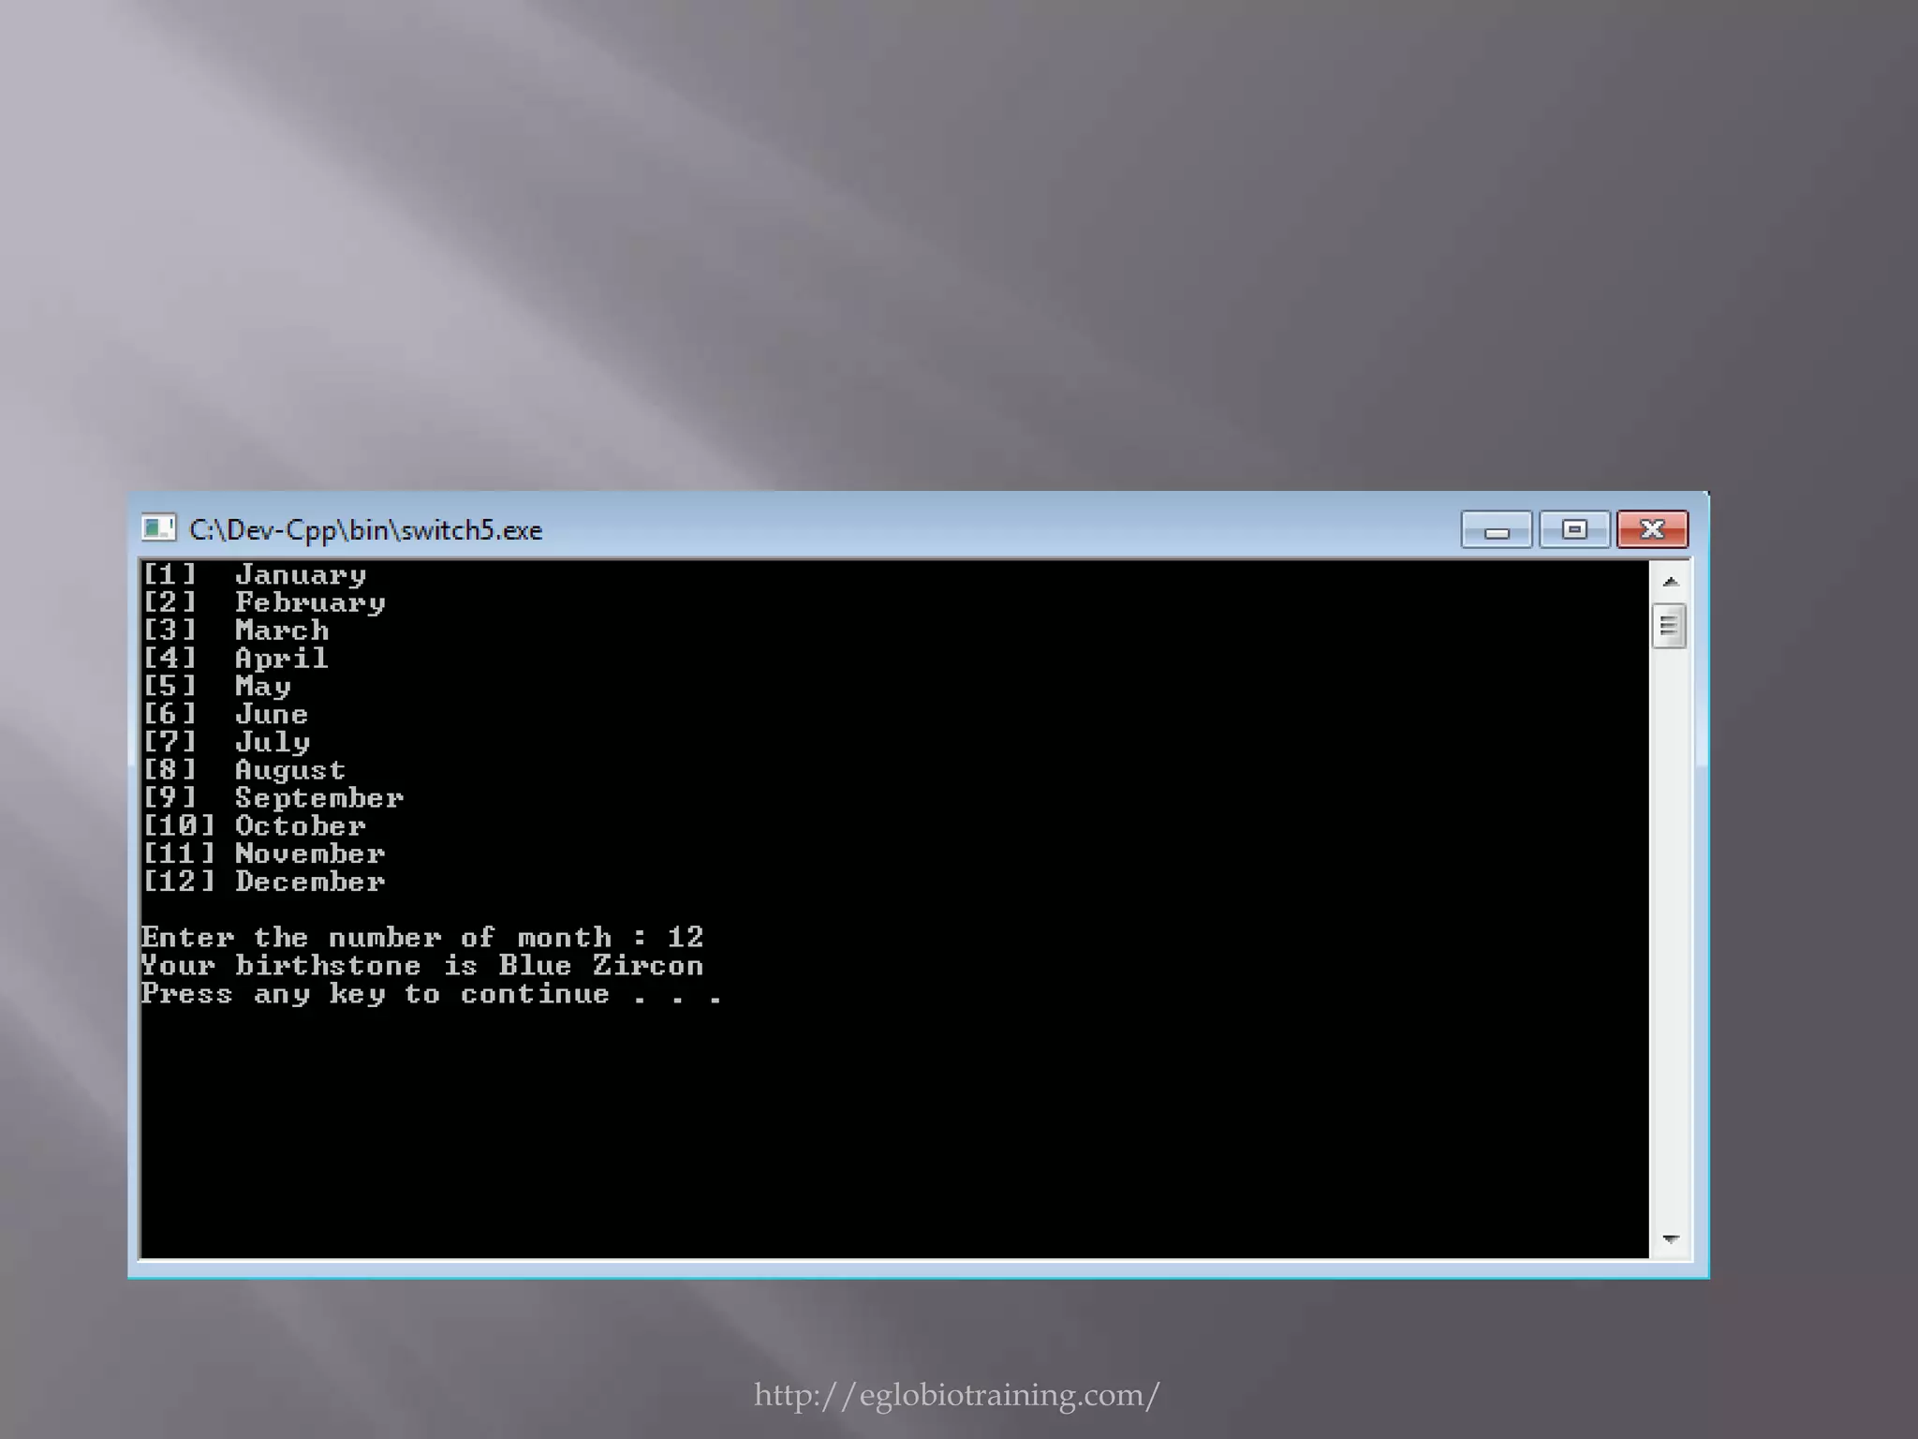Open the eglobiotraining.com link
This screenshot has width=1918, height=1439.
click(x=956, y=1395)
